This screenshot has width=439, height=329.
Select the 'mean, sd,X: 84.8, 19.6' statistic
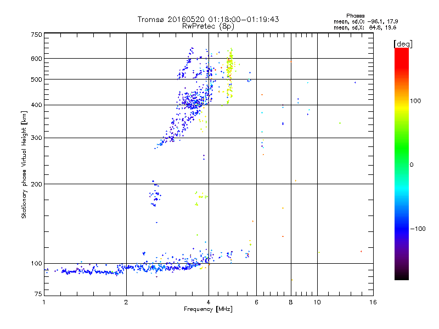pos(365,27)
